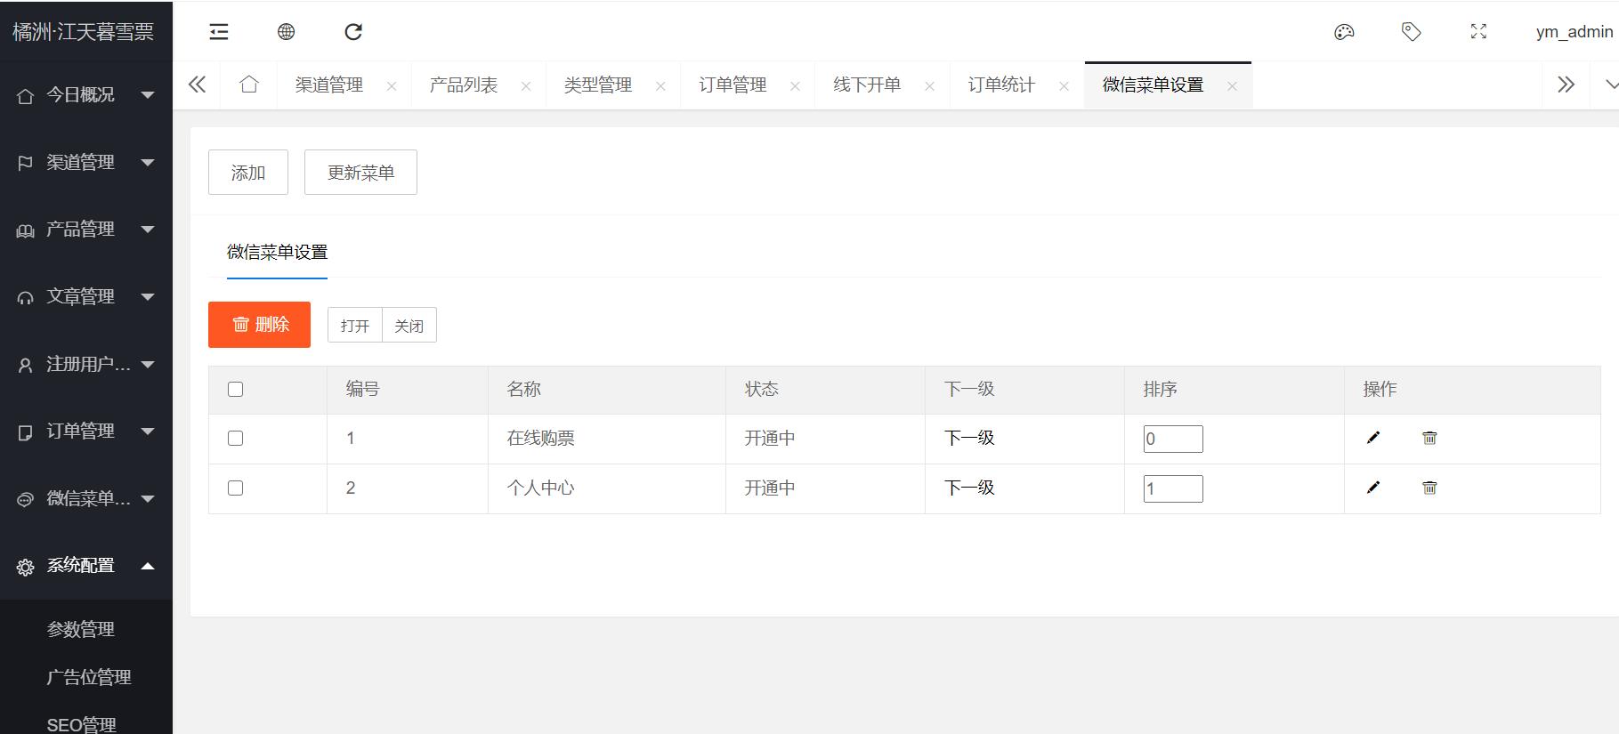This screenshot has height=734, width=1619.
Task: Expand the 订单管理 sidebar menu arrow
Action: pos(148,431)
